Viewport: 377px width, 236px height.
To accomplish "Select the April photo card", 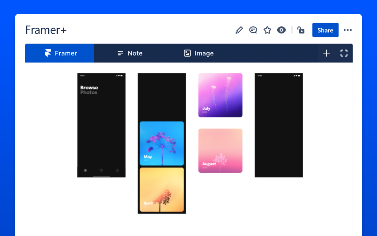I will coord(162,190).
